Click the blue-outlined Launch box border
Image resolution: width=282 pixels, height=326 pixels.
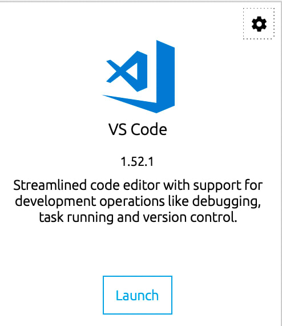pyautogui.click(x=138, y=276)
